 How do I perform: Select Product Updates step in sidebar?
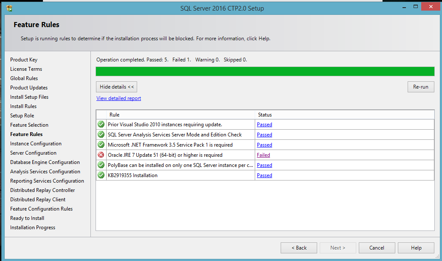click(29, 87)
